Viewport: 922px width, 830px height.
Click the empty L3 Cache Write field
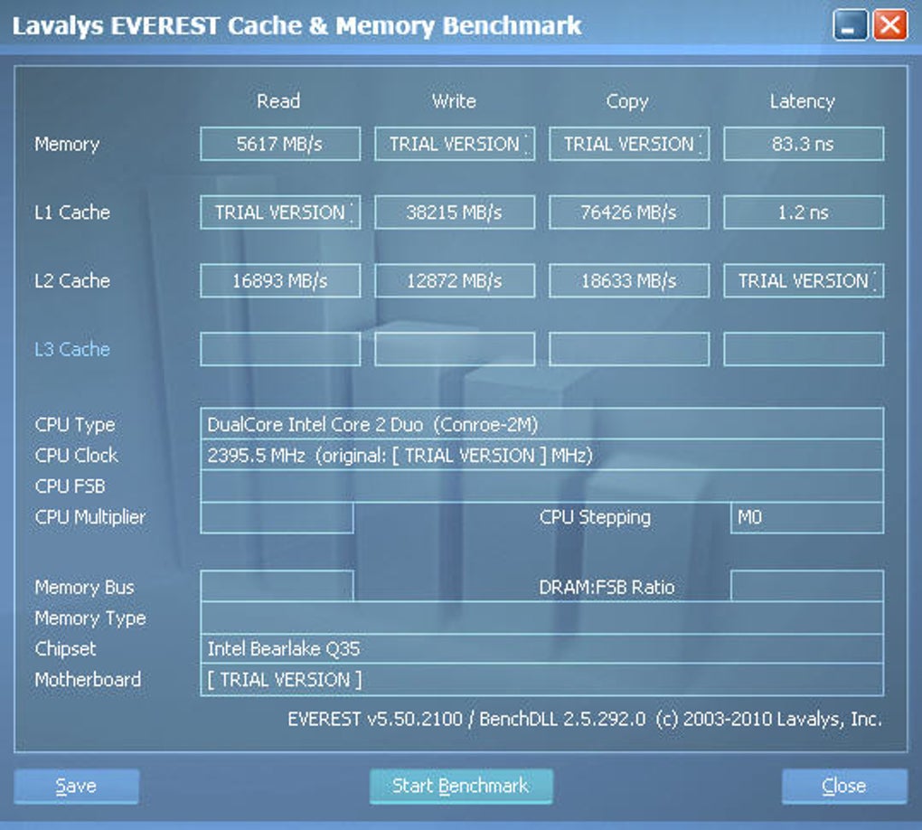pos(455,349)
